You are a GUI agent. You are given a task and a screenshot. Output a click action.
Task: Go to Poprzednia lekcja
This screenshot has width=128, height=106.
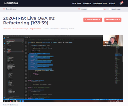pyautogui.click(x=93, y=19)
